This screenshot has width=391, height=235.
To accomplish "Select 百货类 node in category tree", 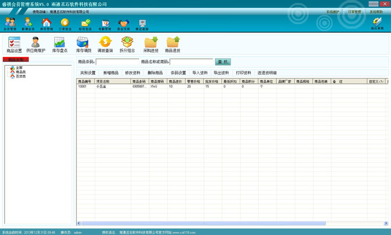I will (x=21, y=76).
